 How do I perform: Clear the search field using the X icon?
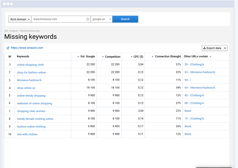tap(88, 19)
